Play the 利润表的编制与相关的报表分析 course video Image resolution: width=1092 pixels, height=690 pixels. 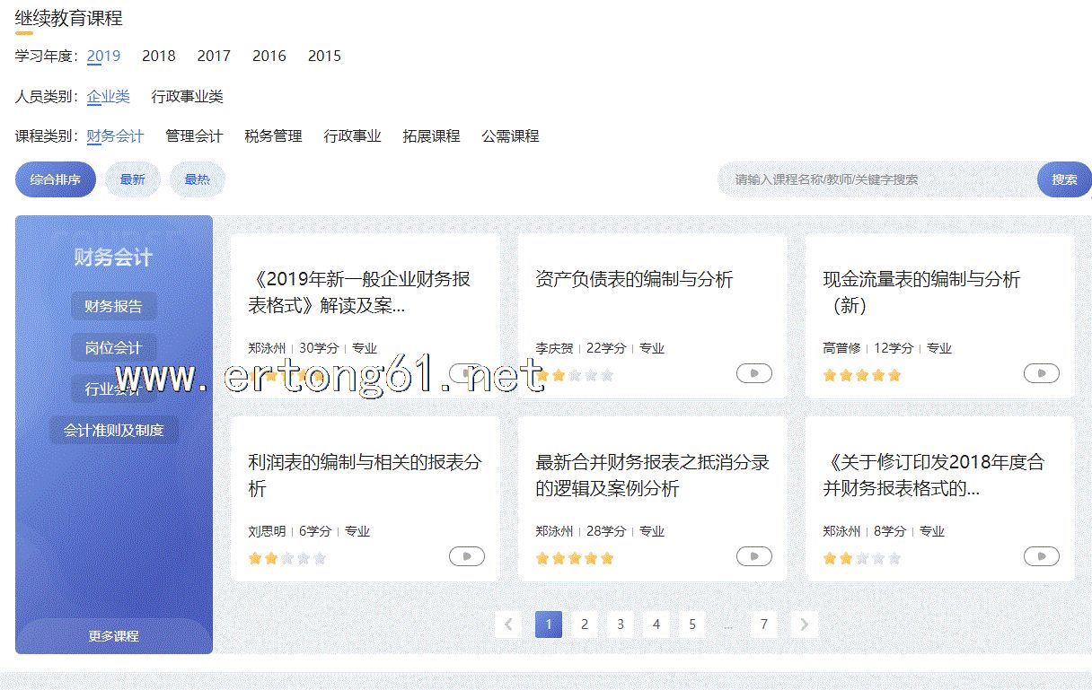point(466,556)
